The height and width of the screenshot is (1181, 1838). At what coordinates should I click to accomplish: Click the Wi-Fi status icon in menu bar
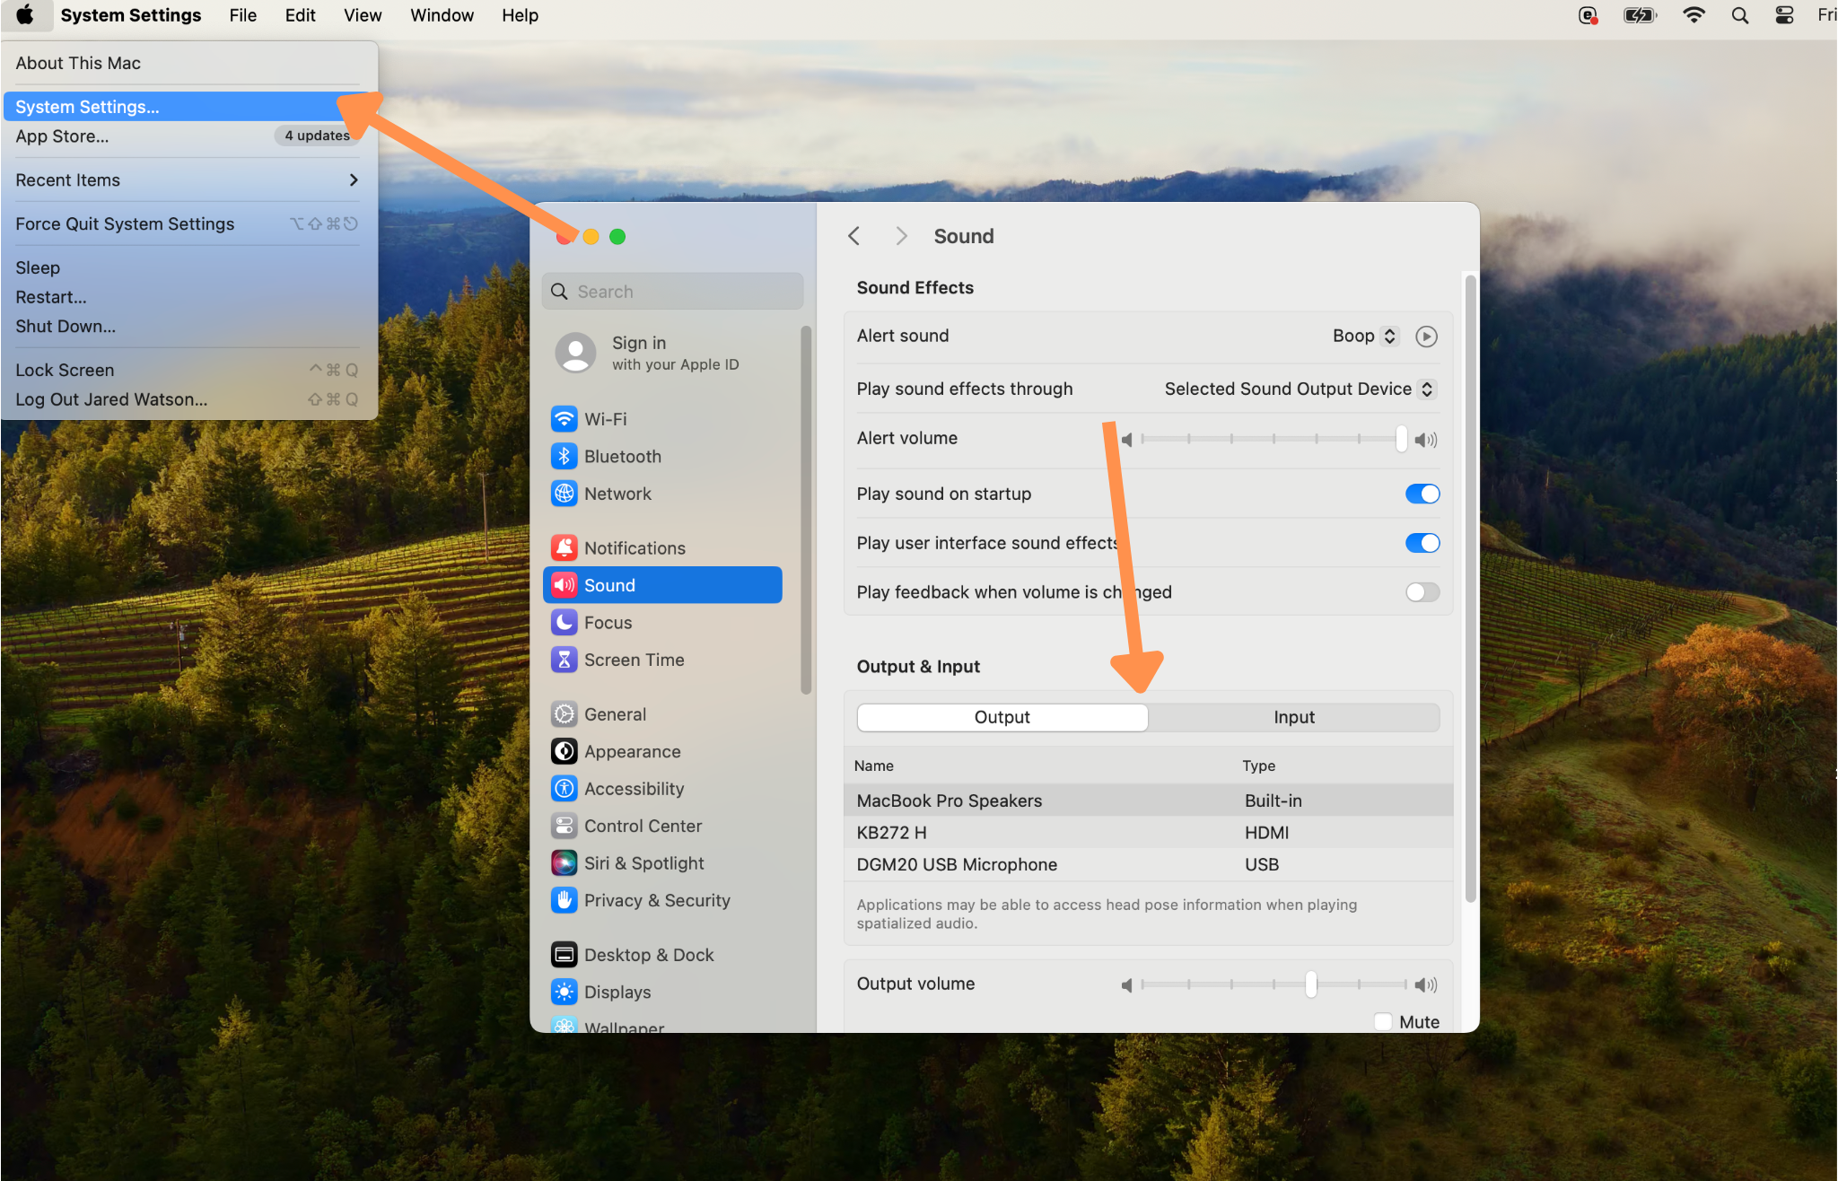[x=1694, y=15]
